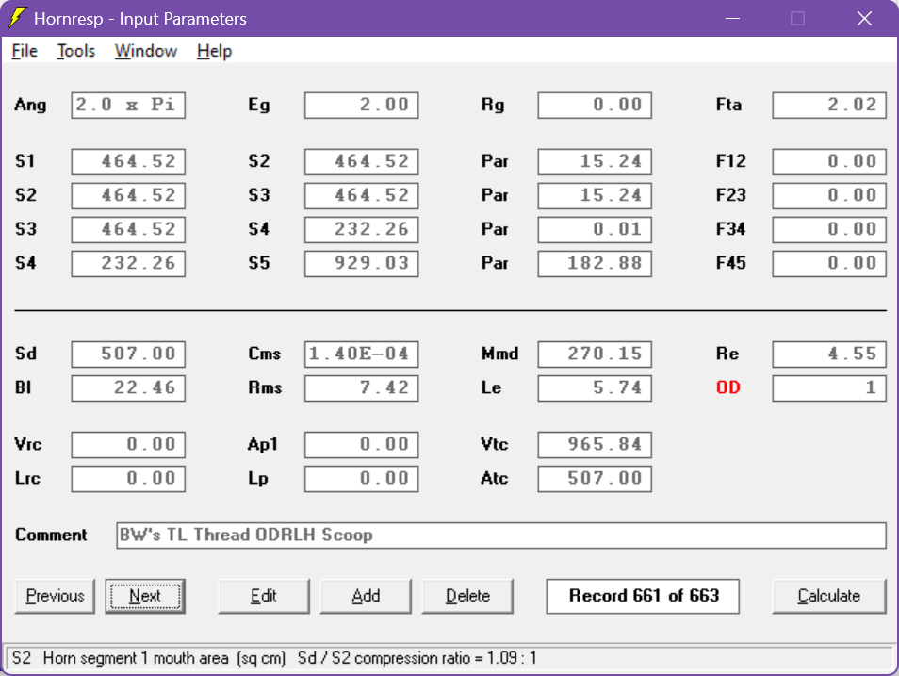
Task: Select the Mmd field 270.15
Action: coord(595,354)
